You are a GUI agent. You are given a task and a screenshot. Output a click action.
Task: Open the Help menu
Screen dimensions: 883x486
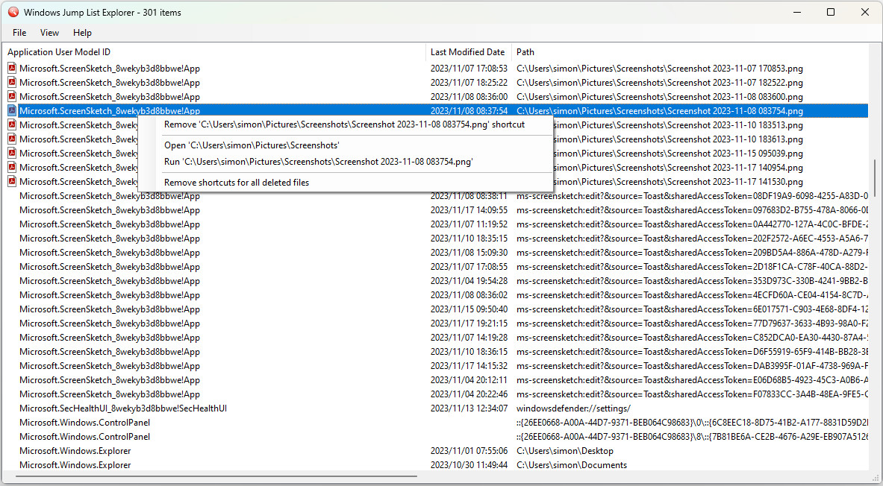[82, 33]
